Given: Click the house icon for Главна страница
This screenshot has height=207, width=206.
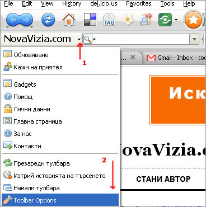Looking at the screenshot, I should point(7,121).
